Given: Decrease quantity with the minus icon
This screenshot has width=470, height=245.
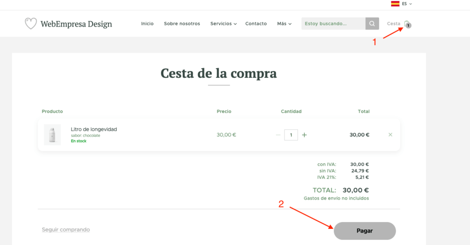Looking at the screenshot, I should pyautogui.click(x=278, y=135).
